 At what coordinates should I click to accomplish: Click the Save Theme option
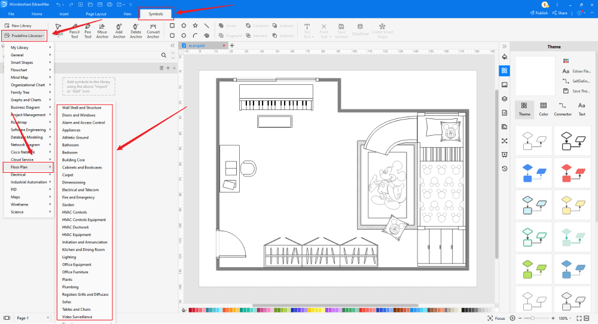pyautogui.click(x=576, y=91)
